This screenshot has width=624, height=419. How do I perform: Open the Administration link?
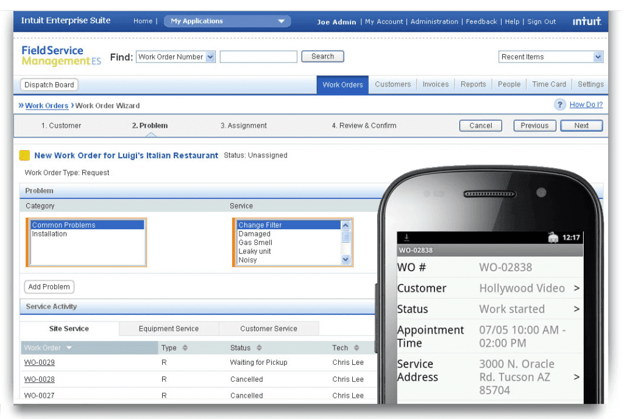coord(434,21)
